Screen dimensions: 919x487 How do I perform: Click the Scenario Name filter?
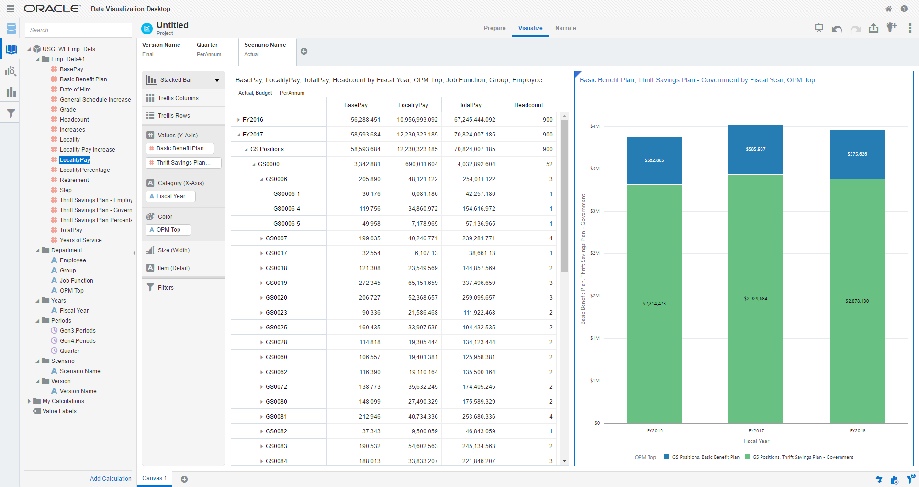(265, 49)
